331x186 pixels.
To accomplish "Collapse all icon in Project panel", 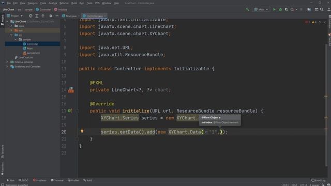I will [x=43, y=16].
